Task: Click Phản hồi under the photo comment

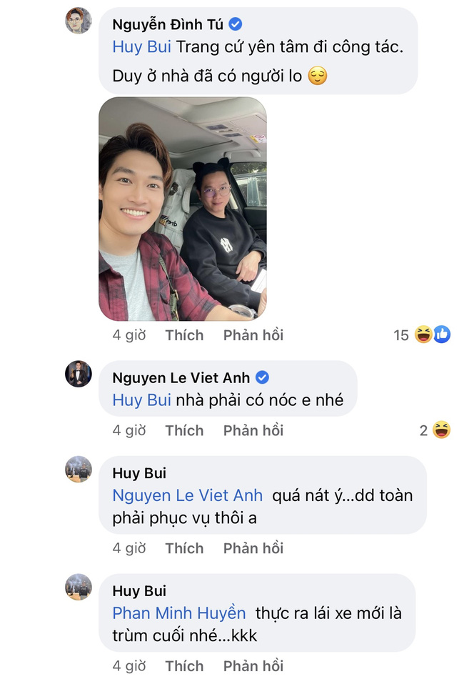Action: (x=253, y=335)
